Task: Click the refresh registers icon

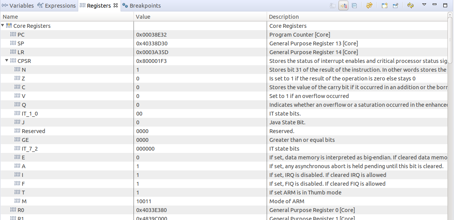Action: (411, 6)
